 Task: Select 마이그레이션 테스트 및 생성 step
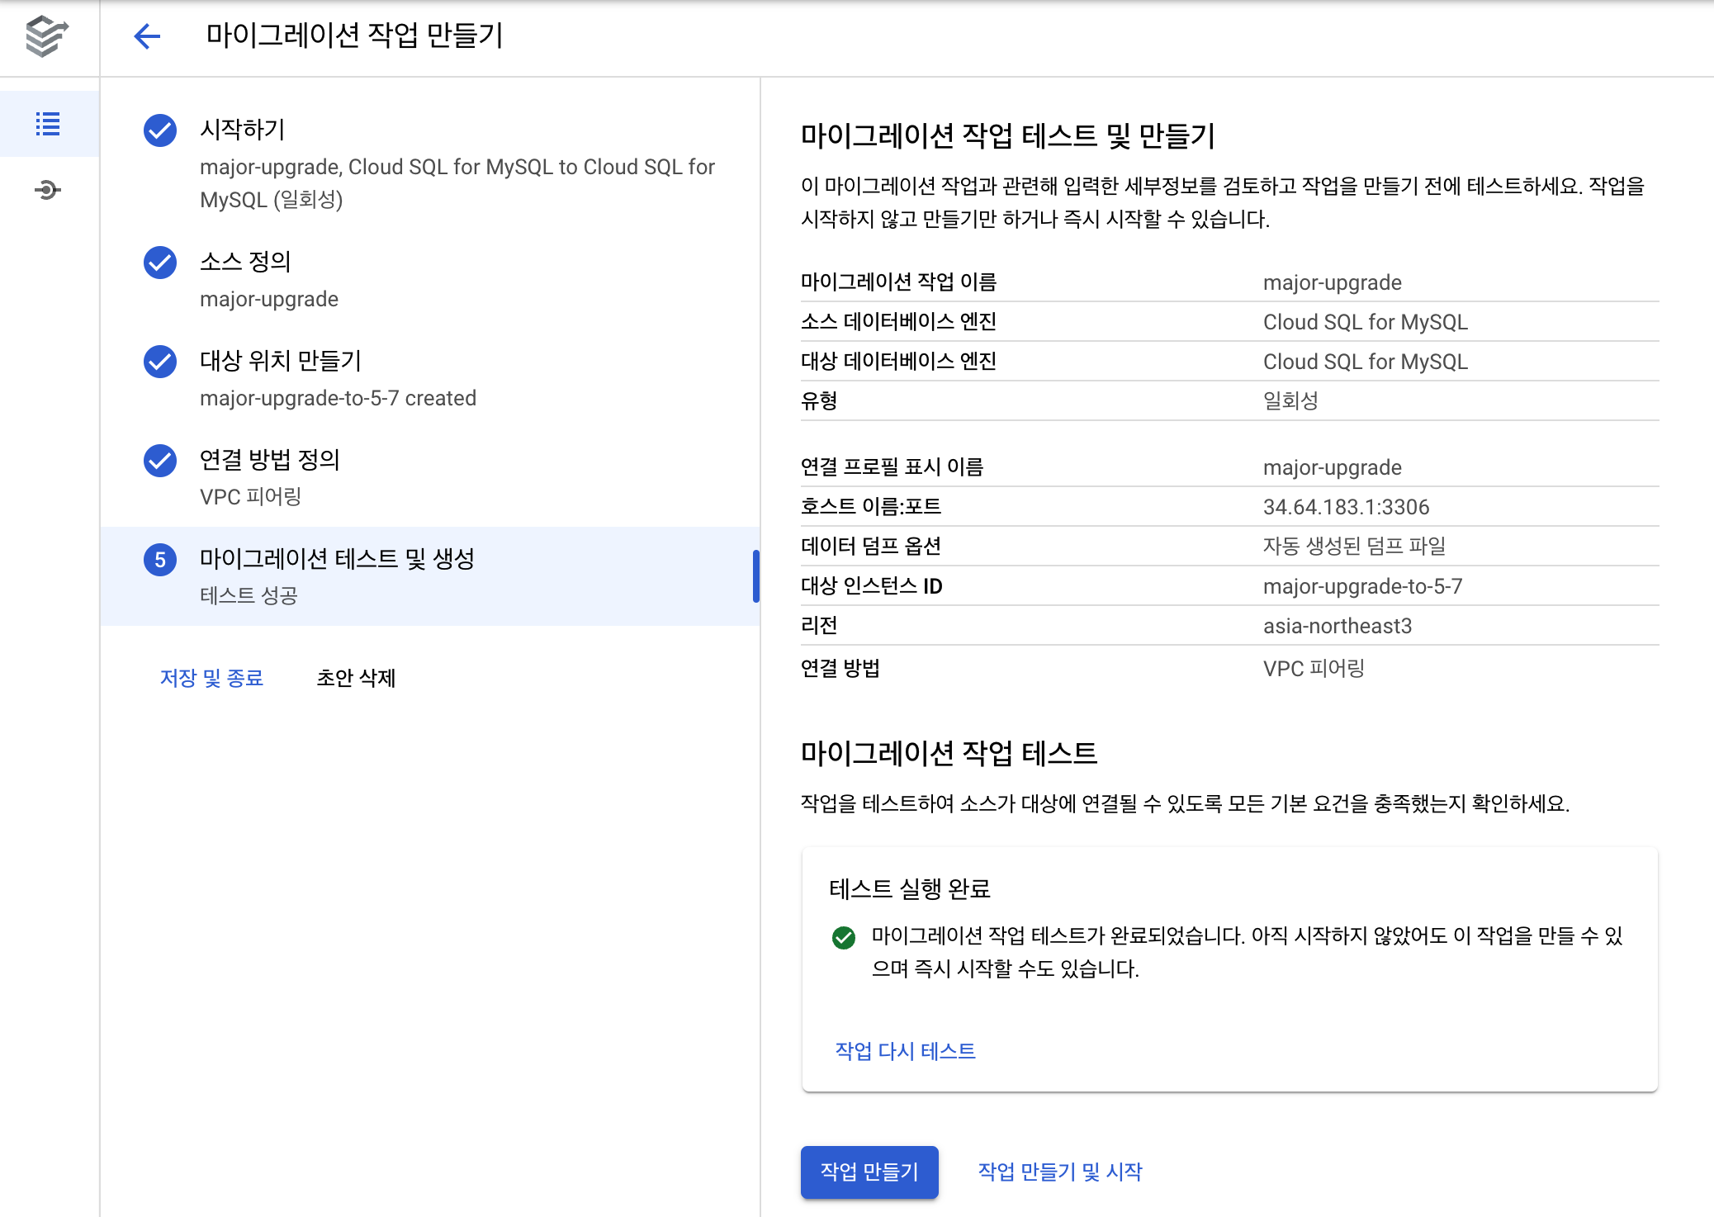pyautogui.click(x=337, y=559)
